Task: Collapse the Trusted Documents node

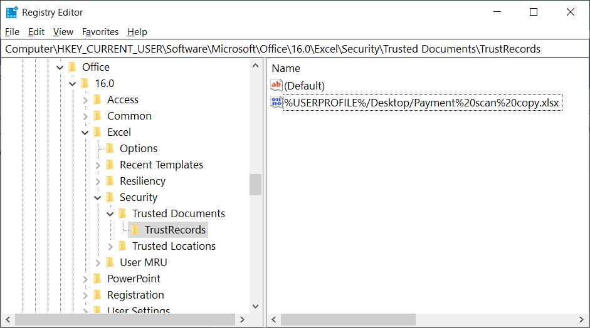Action: (x=110, y=214)
